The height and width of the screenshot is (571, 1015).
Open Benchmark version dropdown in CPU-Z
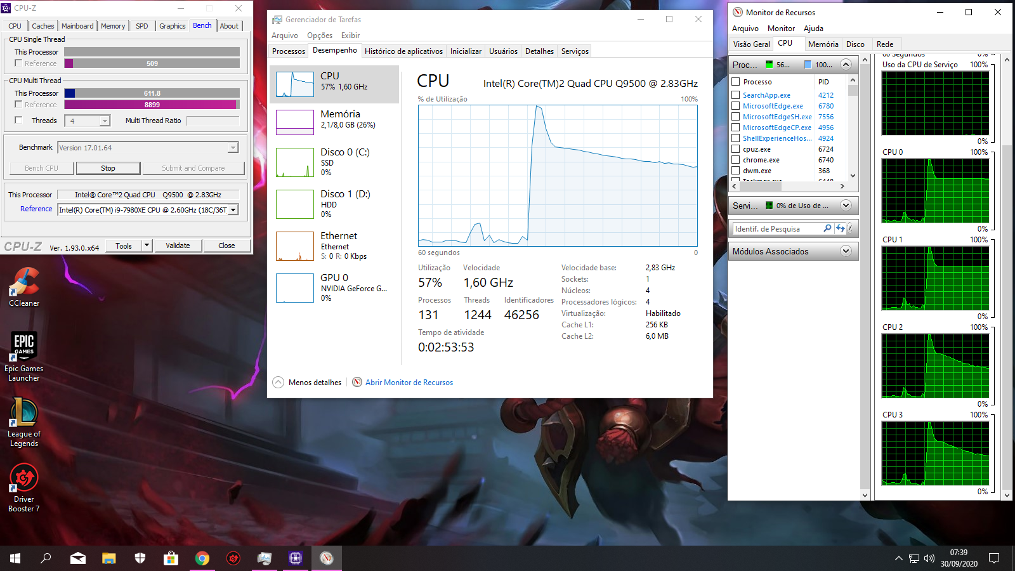[233, 148]
